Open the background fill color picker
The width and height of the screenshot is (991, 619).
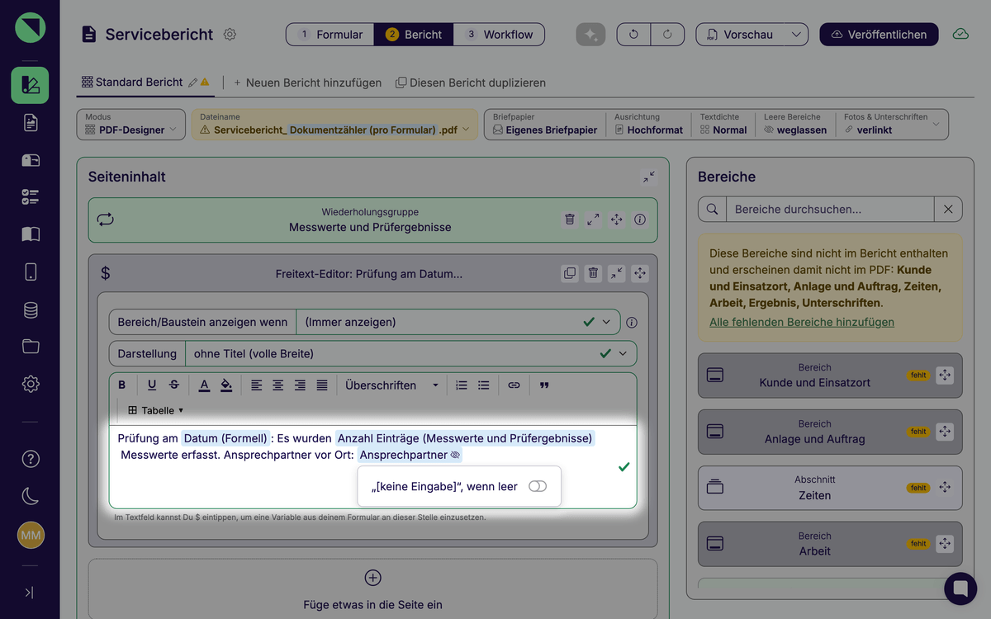(226, 385)
